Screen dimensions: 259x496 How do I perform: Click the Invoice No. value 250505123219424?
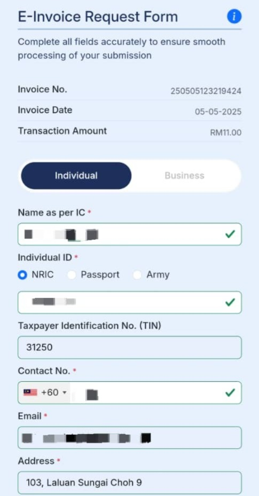click(206, 91)
